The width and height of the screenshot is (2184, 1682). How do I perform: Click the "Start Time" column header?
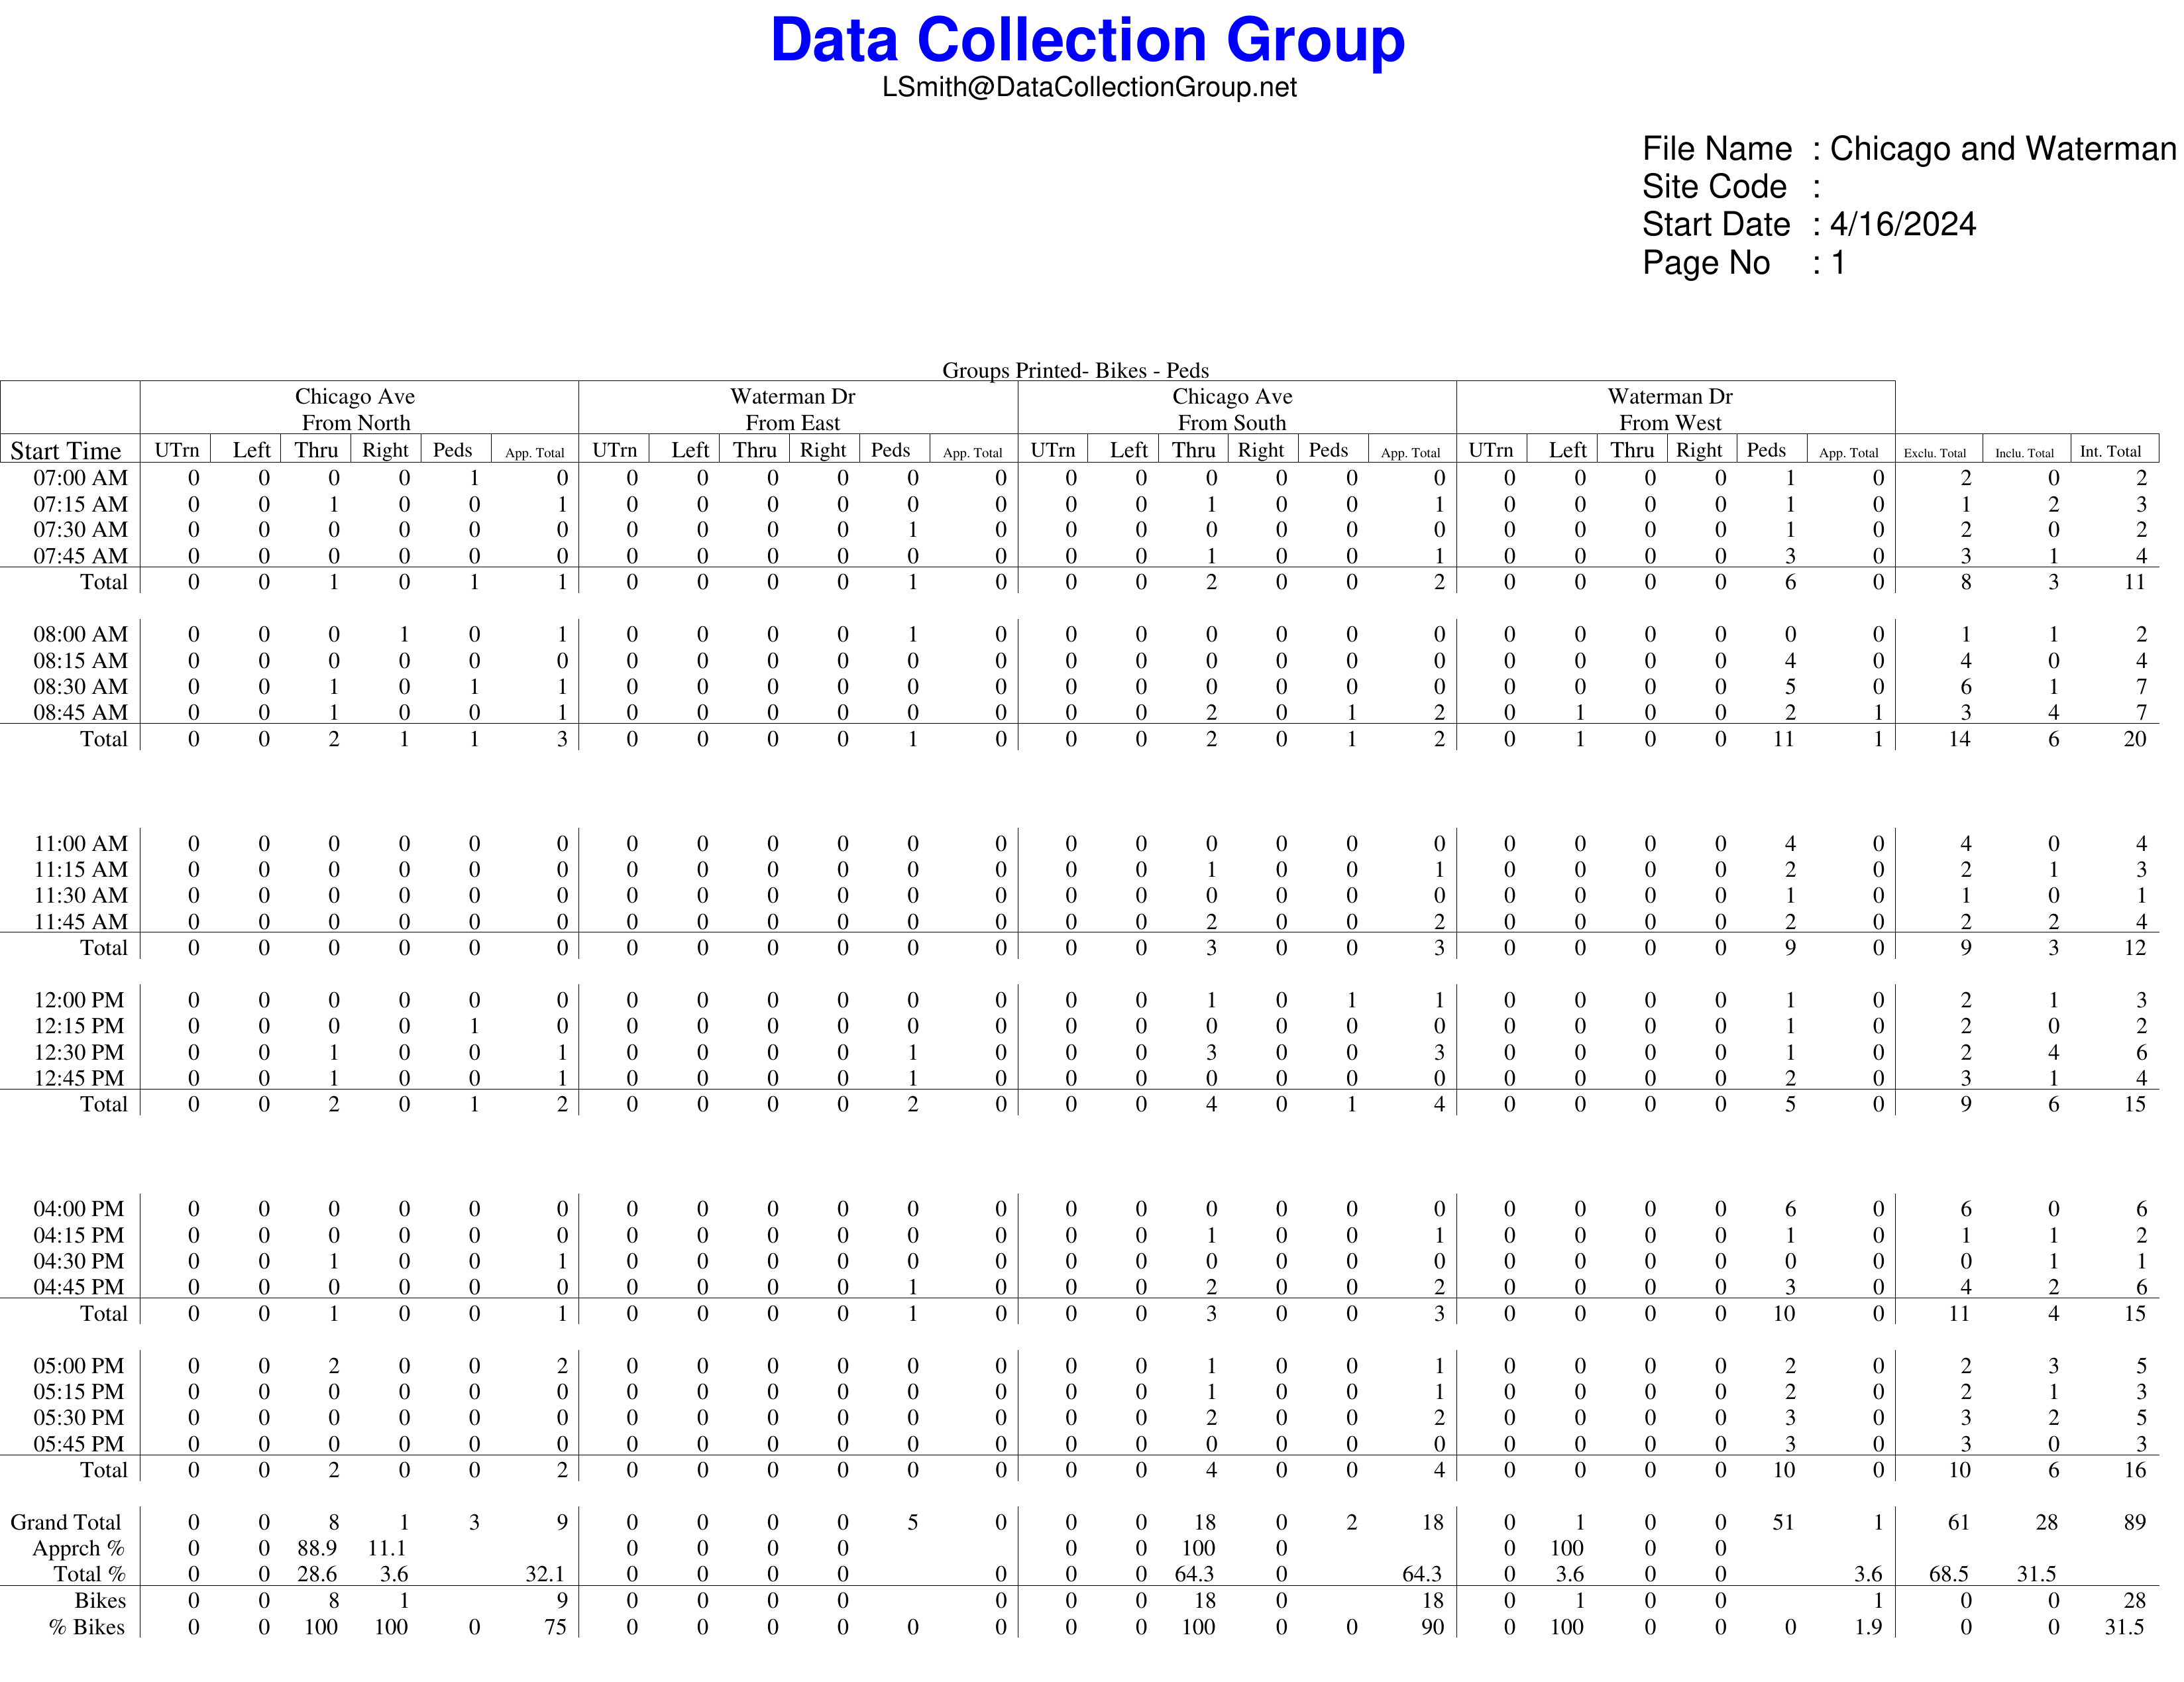[66, 451]
